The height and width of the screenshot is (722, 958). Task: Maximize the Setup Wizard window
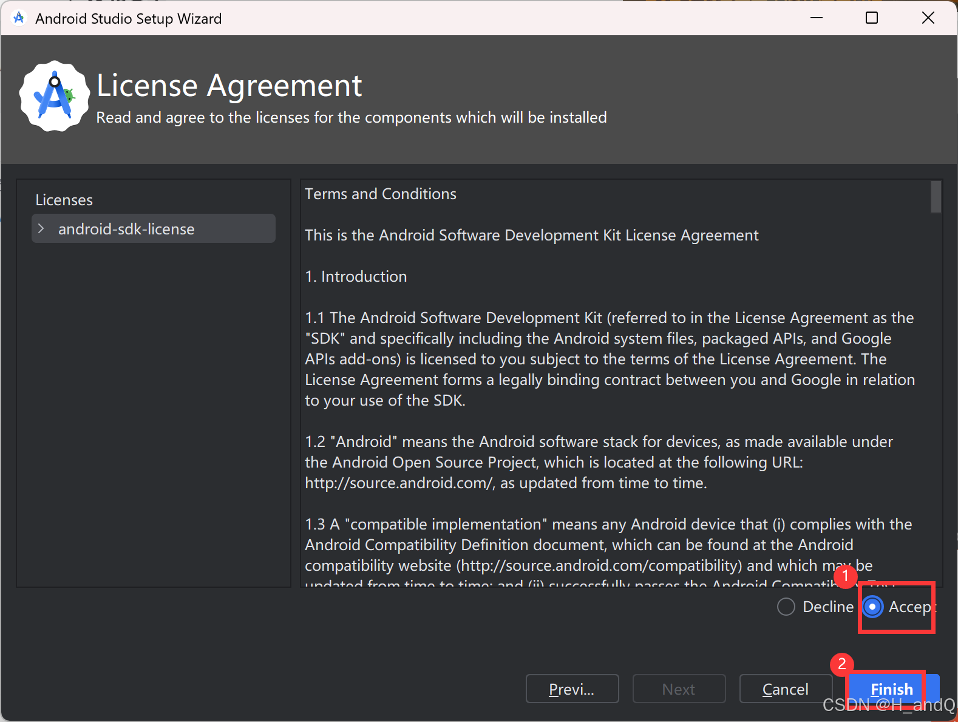[872, 18]
